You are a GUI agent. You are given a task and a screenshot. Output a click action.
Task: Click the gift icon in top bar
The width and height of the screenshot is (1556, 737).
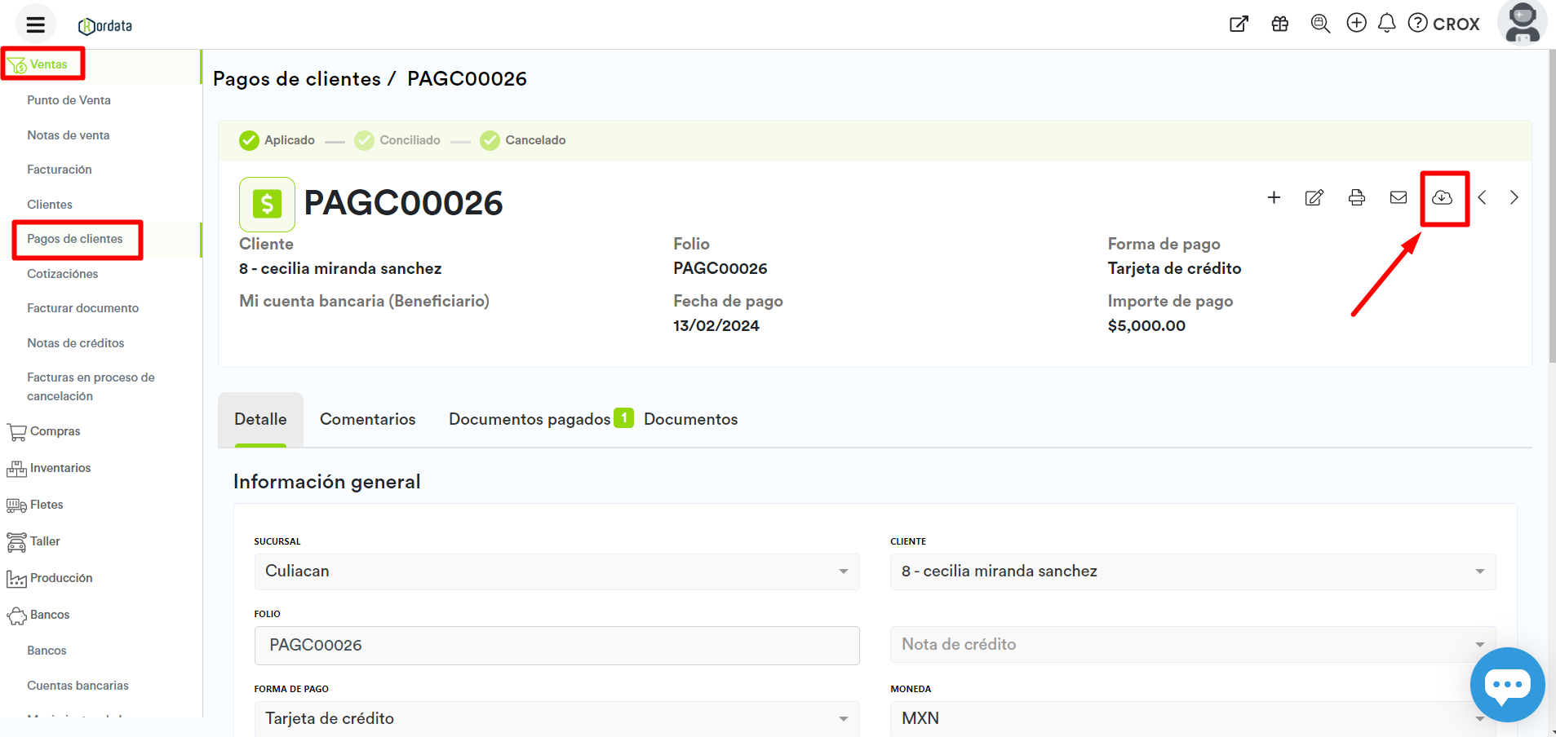[x=1279, y=24]
